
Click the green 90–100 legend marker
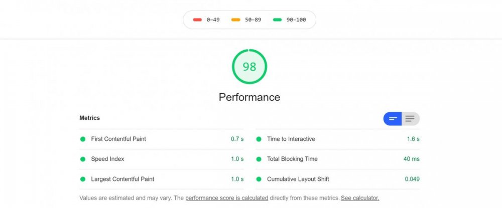(x=277, y=20)
